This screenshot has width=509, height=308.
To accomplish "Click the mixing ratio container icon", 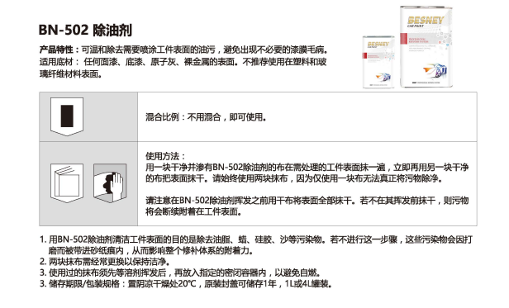I will pos(67,116).
